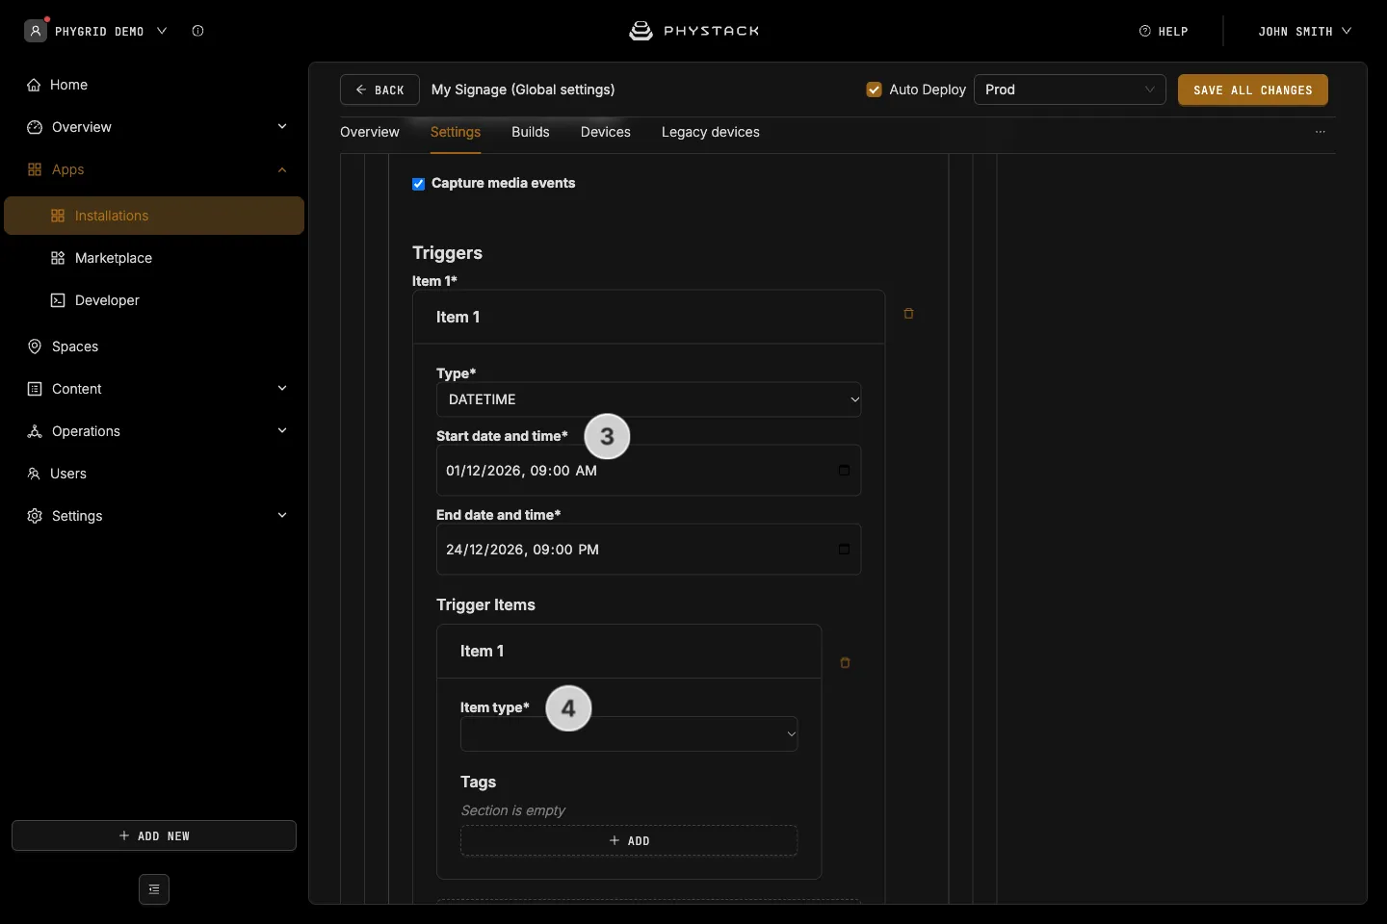The image size is (1387, 924).
Task: Click the End date and time field
Action: [x=649, y=550]
